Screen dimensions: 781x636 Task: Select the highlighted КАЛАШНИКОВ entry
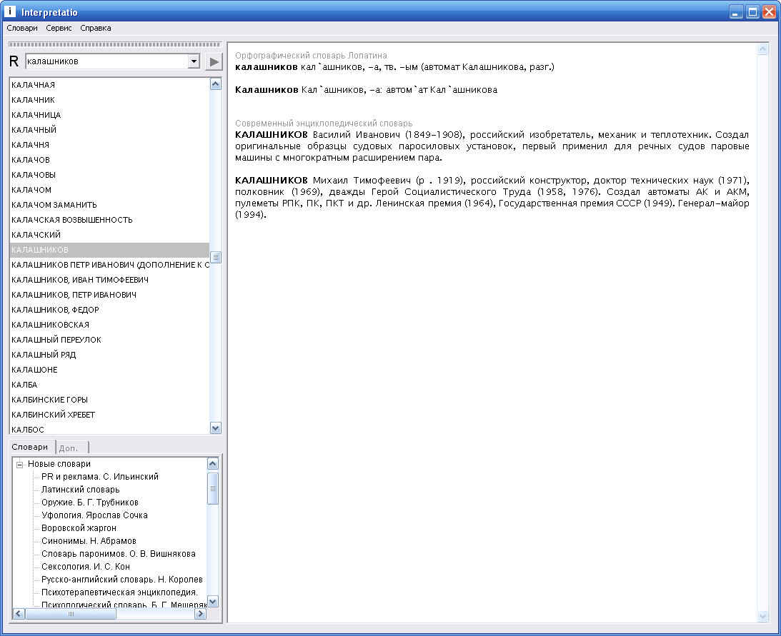point(109,250)
